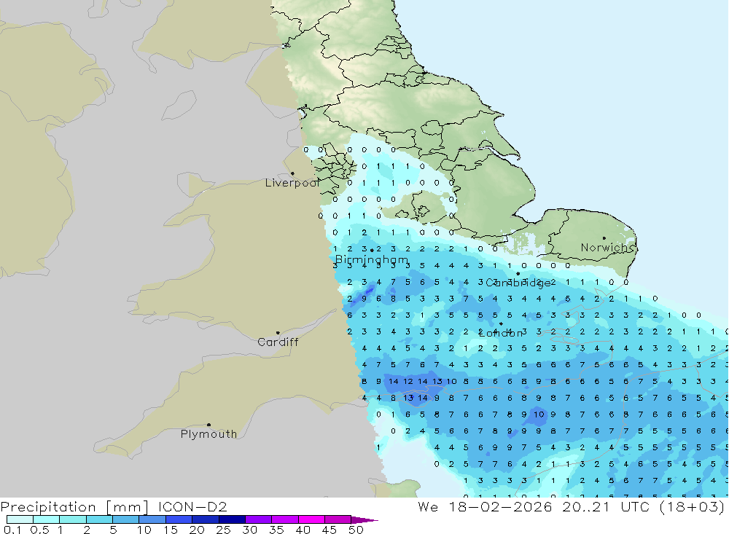Viewport: 729px width, 534px height.
Task: Click the Birmingham city label
Action: (372, 260)
